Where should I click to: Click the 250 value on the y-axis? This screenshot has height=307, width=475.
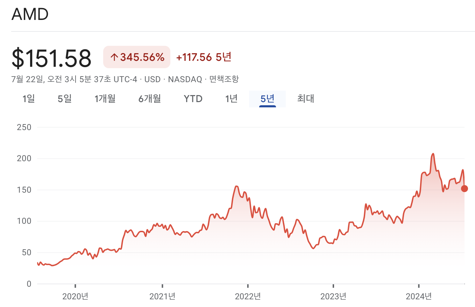coord(24,127)
